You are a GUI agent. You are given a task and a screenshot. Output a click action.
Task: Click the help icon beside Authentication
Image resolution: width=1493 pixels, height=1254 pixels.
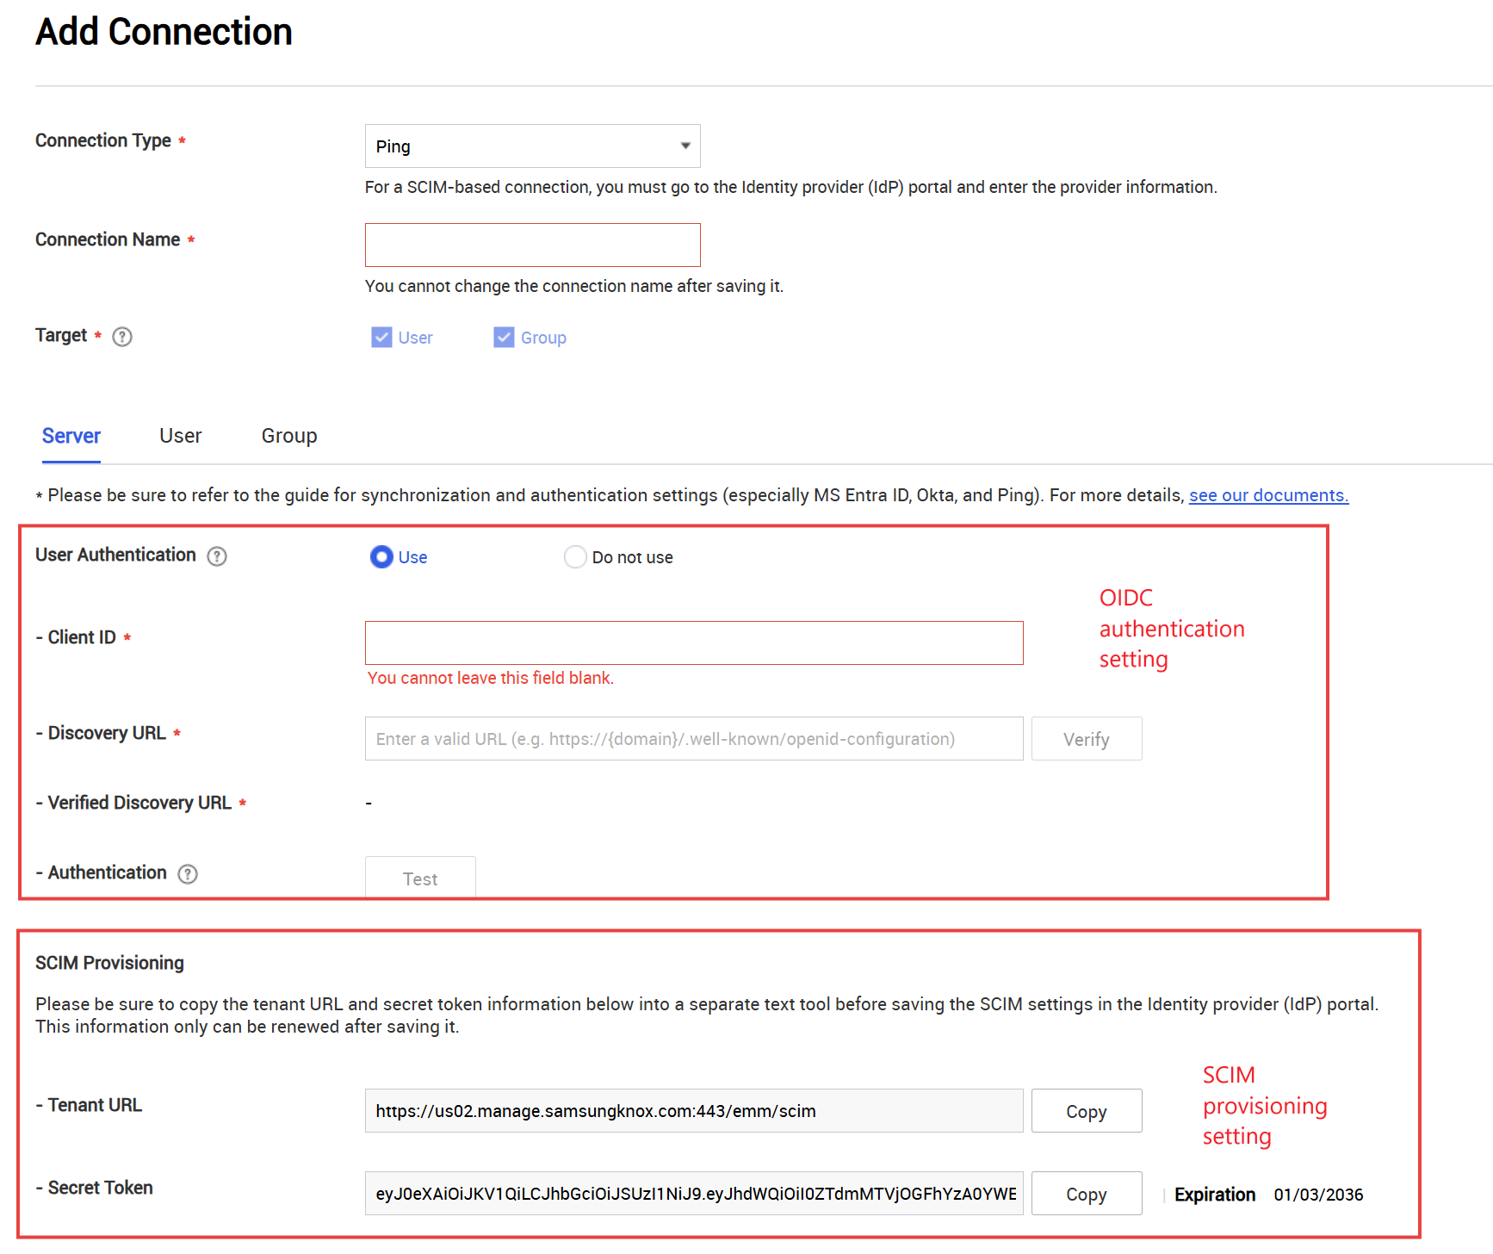pyautogui.click(x=188, y=873)
